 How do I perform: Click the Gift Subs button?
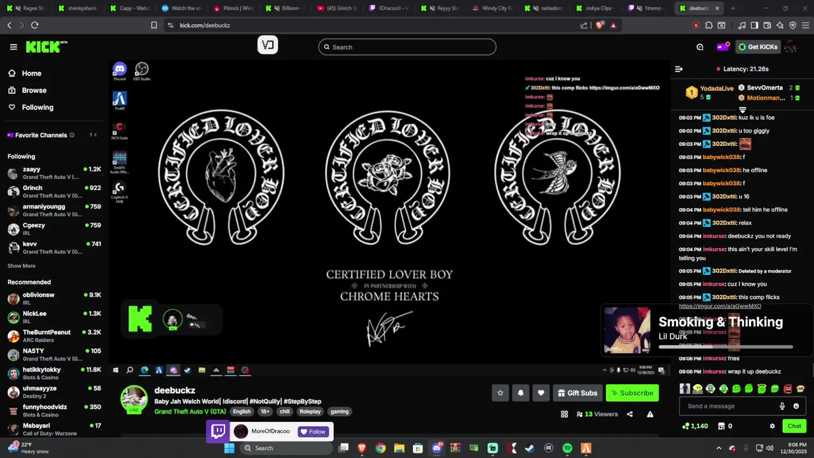(x=577, y=393)
